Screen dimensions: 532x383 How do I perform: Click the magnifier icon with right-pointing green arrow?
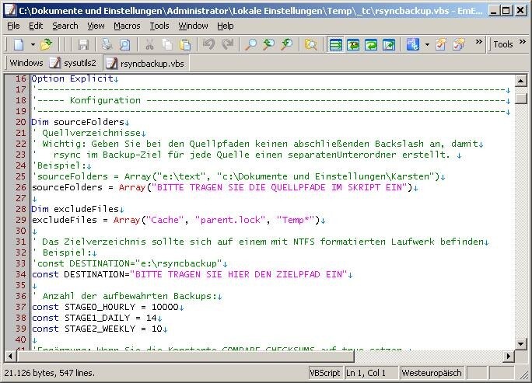pyautogui.click(x=287, y=44)
